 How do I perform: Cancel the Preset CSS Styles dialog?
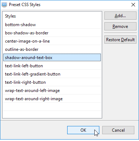pyautogui.click(x=118, y=130)
